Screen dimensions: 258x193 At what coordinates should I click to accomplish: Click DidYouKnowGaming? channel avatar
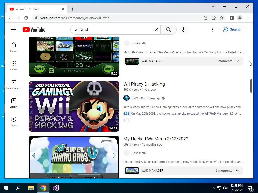click(126, 98)
